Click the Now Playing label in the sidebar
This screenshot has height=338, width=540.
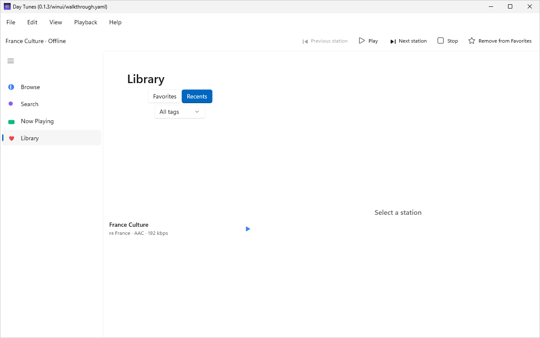[37, 121]
